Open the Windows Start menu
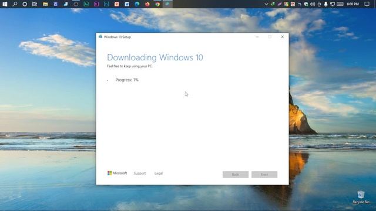 [x=5, y=4]
